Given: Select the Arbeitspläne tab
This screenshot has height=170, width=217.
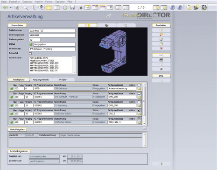Looking at the screenshot, I should tap(19, 79).
